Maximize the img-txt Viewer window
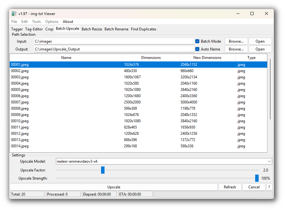Screen dimensions: 285x210 tap(252, 13)
